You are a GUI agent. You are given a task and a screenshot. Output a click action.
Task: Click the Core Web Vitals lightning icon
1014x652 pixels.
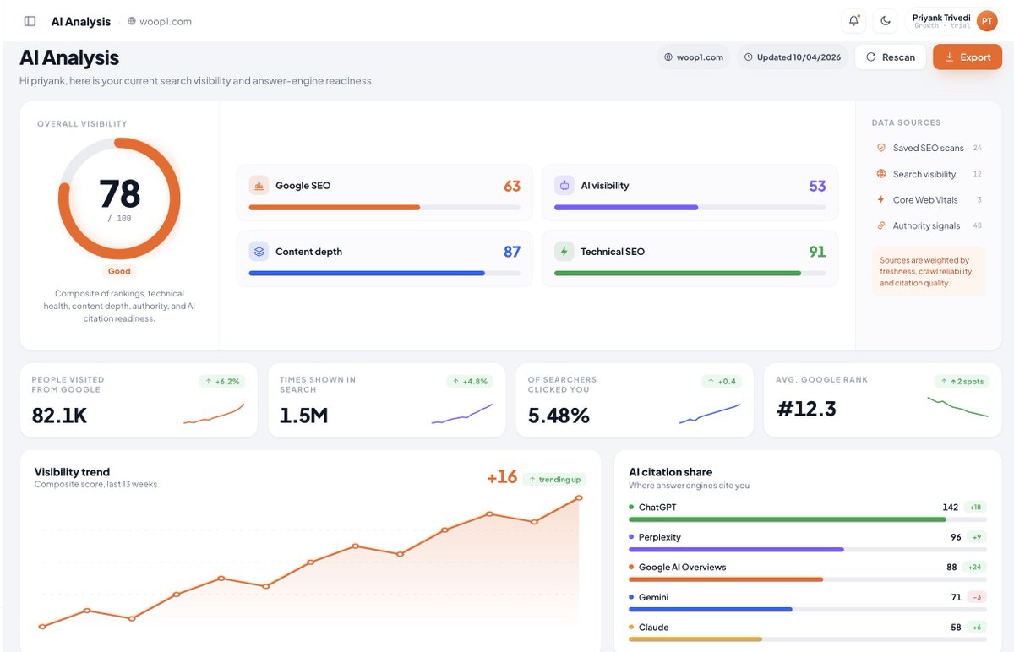[x=881, y=200]
